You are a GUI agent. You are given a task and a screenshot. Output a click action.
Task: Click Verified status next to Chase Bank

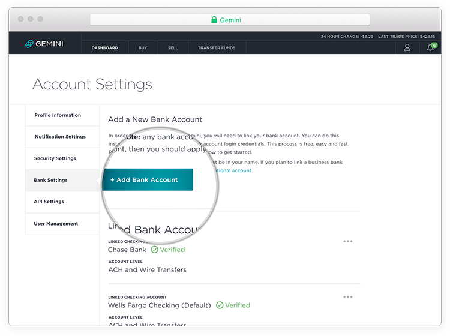click(168, 250)
